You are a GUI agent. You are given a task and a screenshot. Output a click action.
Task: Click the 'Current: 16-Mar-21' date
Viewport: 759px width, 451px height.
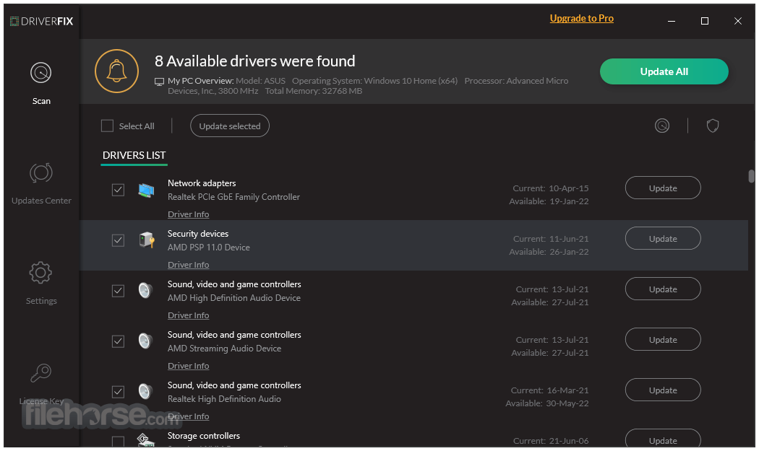point(550,390)
